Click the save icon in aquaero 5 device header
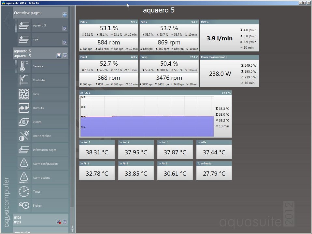Viewport: 312px width, 234px height. [59, 56]
